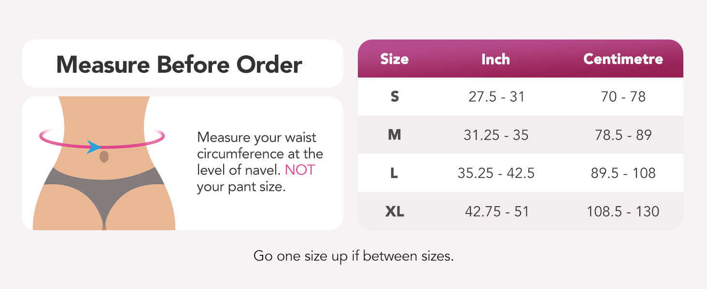
Task: Select the Centimetre column header
Action: pyautogui.click(x=623, y=59)
